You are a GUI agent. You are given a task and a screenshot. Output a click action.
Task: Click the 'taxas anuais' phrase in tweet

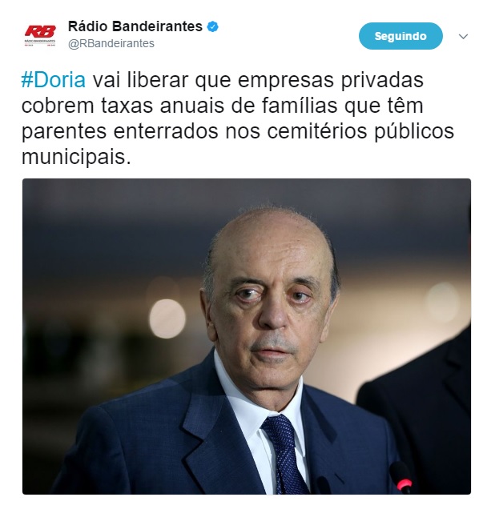coord(163,106)
